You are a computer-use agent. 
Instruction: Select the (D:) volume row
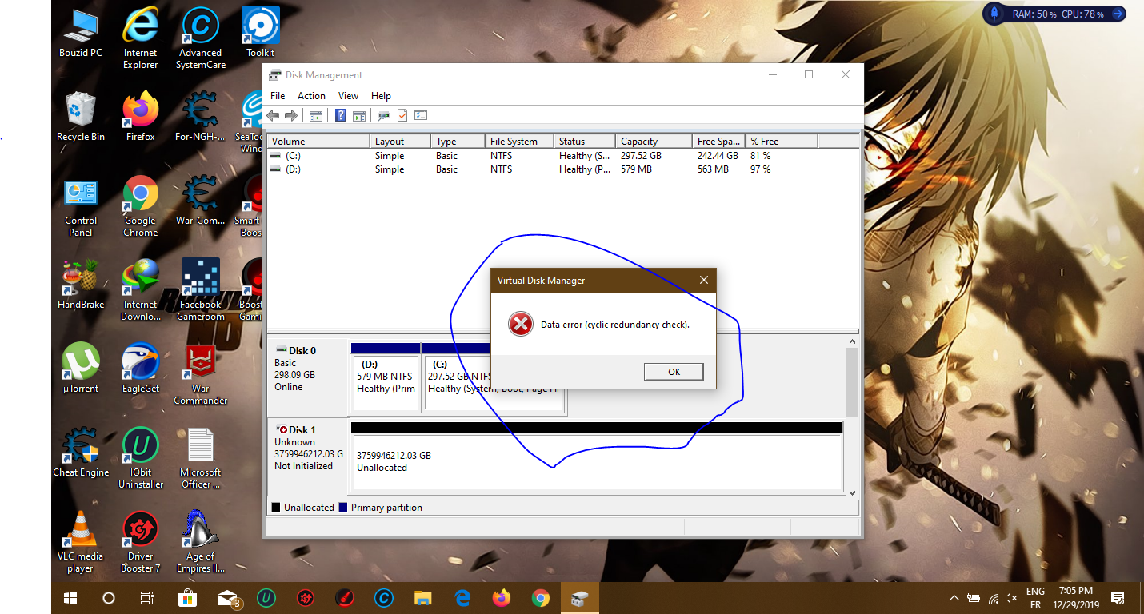click(x=562, y=169)
